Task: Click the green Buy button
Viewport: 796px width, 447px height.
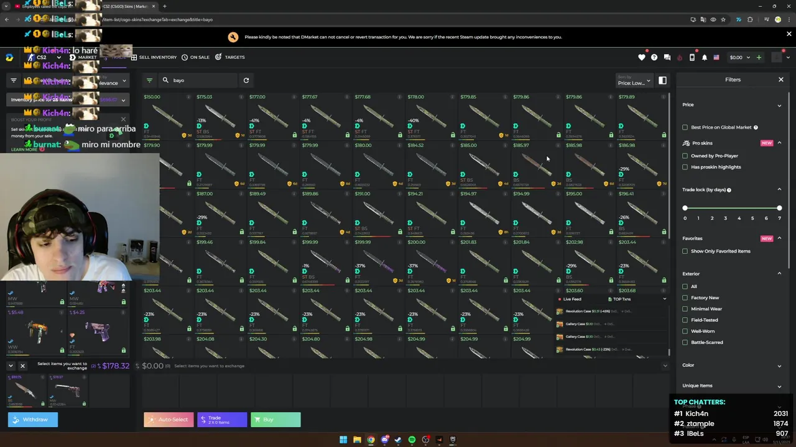Action: [275, 420]
